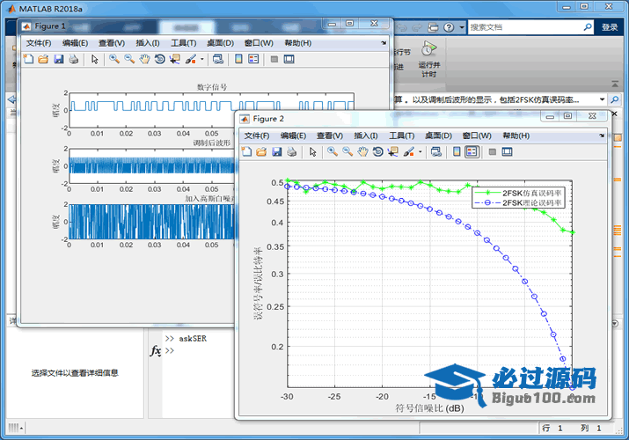Click the fx function browser icon
The height and width of the screenshot is (440, 629).
(156, 351)
